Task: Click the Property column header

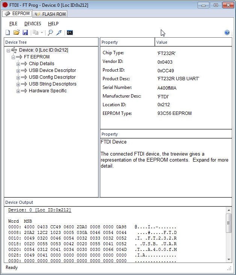Action: point(127,42)
